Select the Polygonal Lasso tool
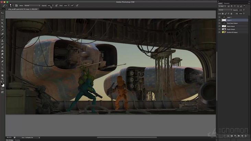Screen dimensions: 251x141 click(x=2, y=20)
